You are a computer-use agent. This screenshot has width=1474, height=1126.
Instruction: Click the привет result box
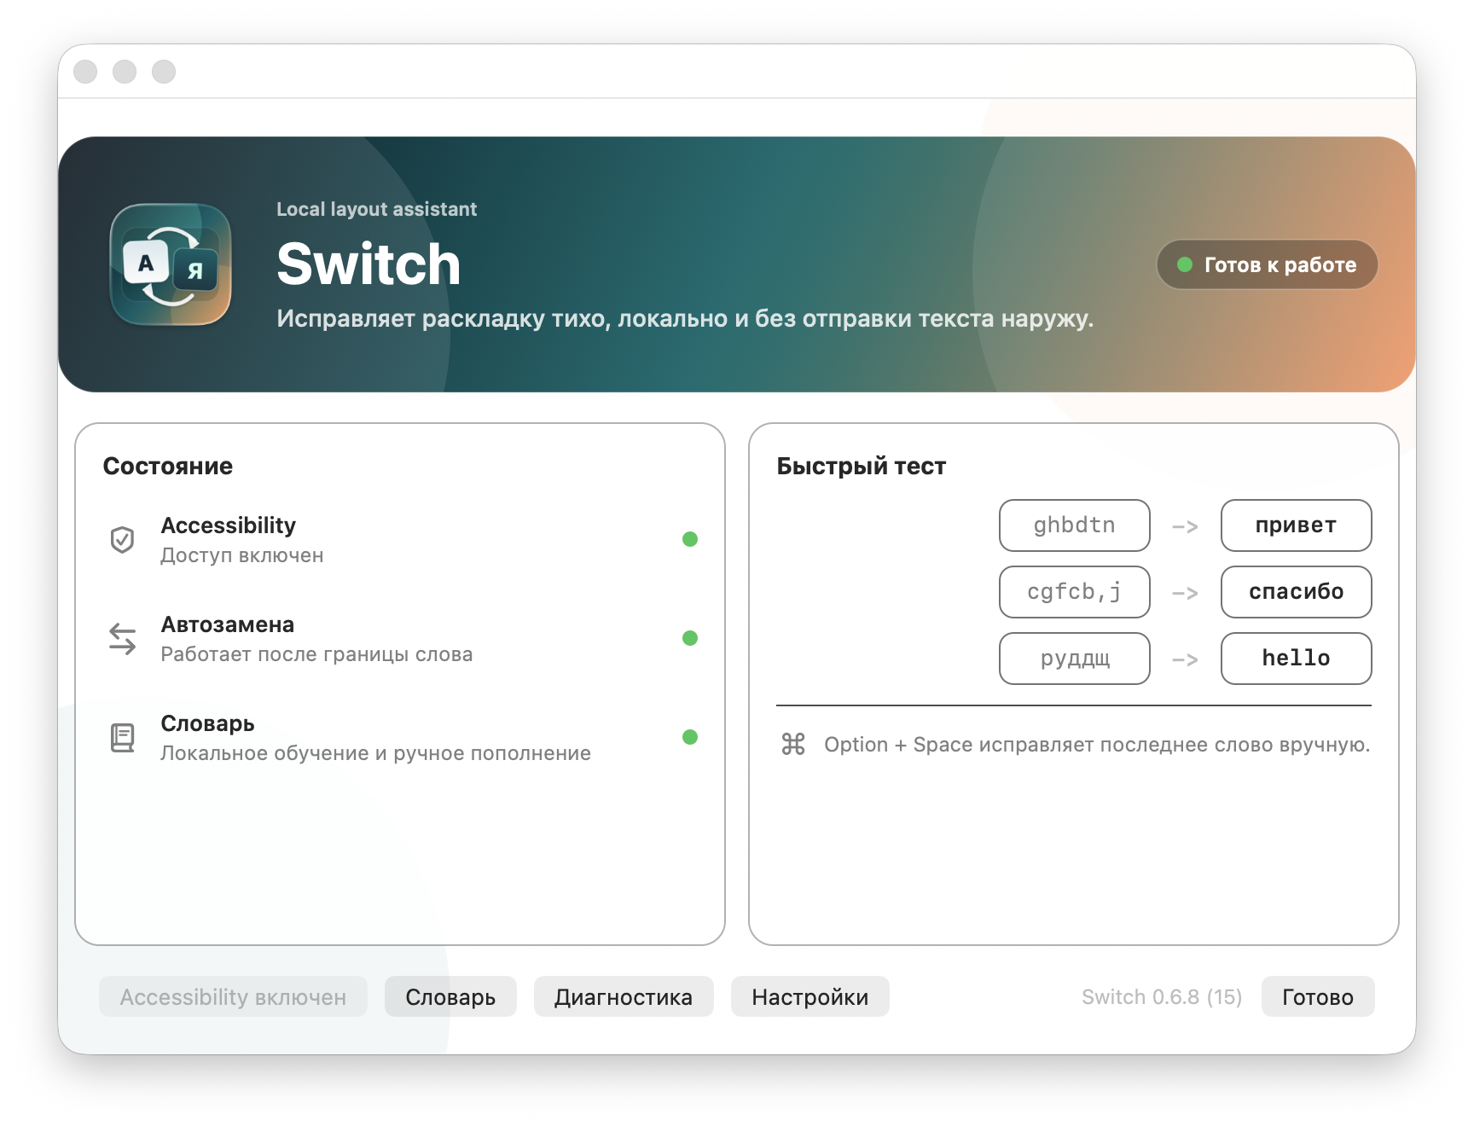(x=1297, y=525)
